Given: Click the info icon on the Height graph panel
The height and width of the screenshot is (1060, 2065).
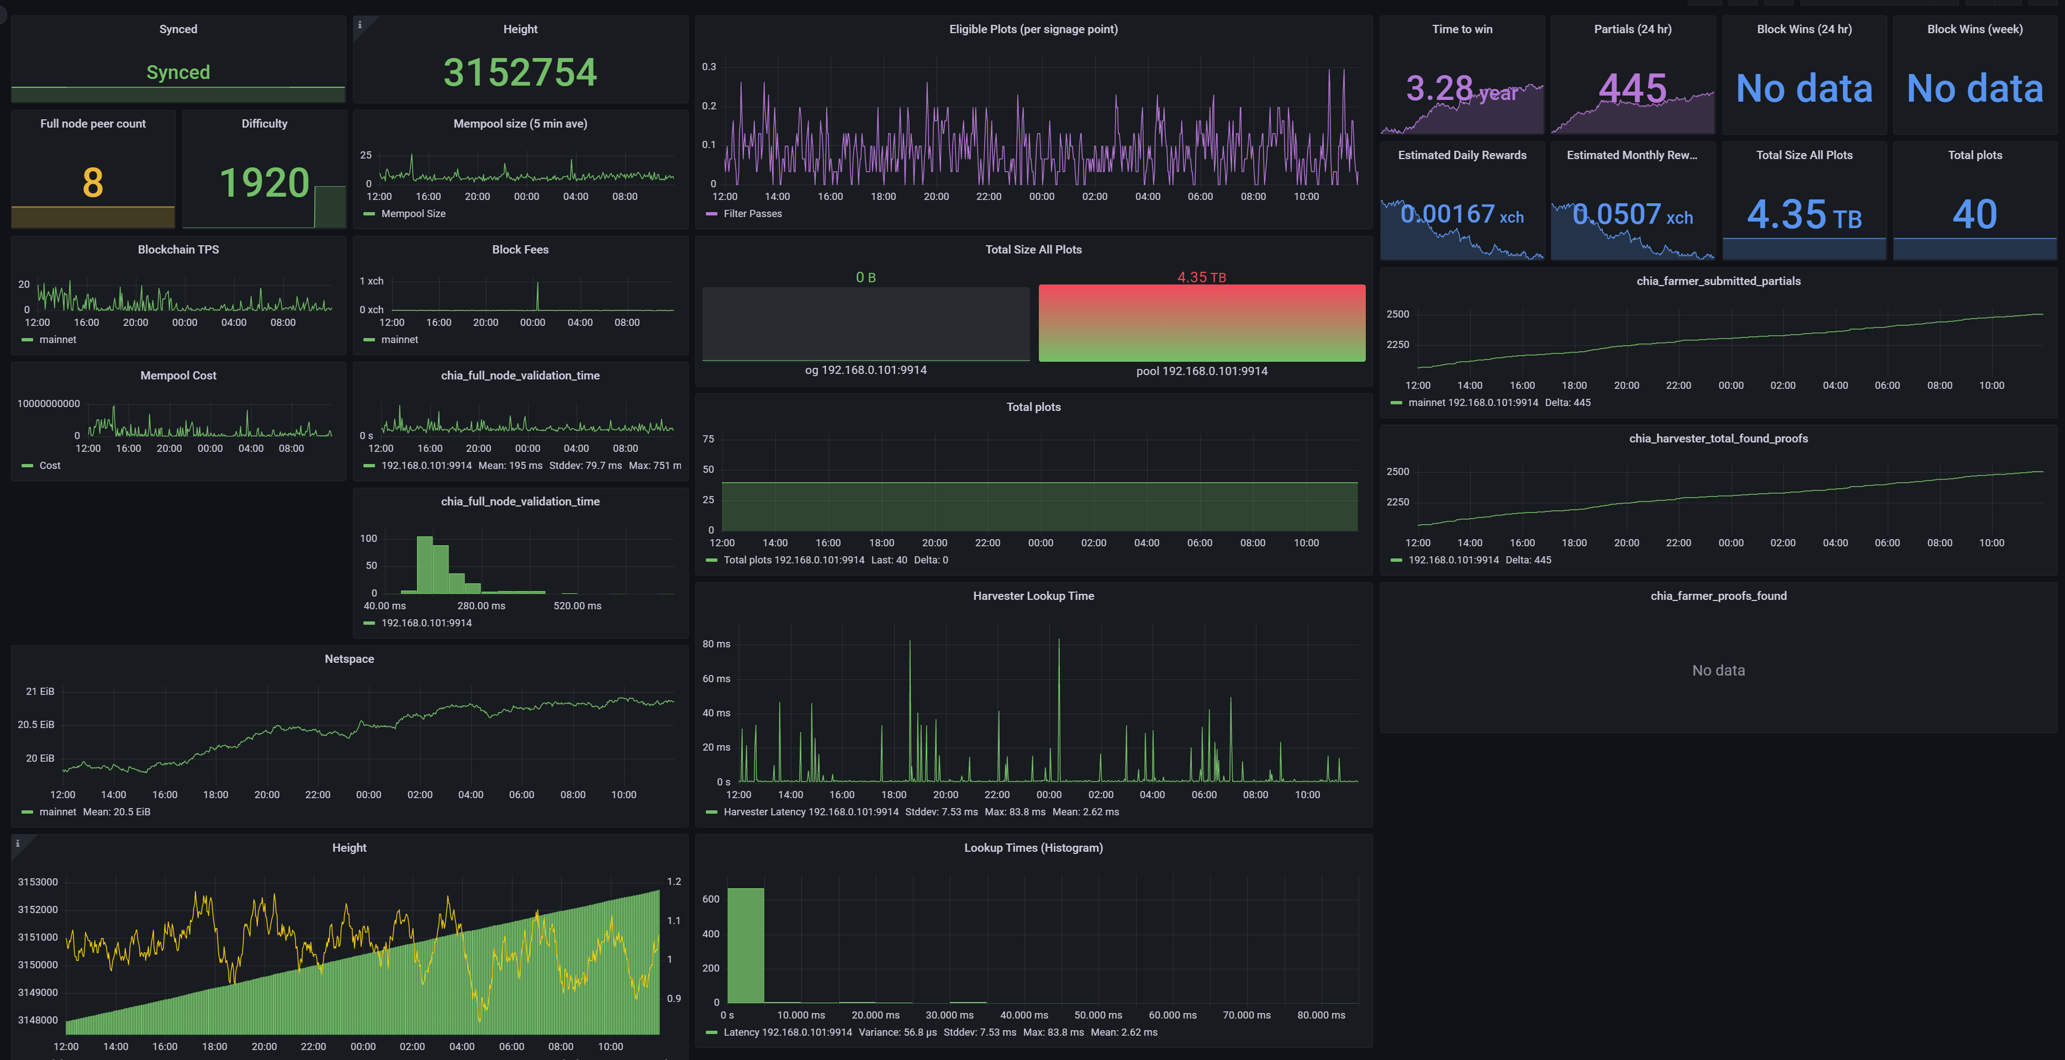Looking at the screenshot, I should pos(18,843).
